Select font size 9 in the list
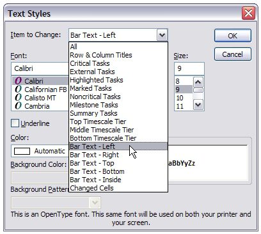The image size is (261, 234). [x=184, y=90]
